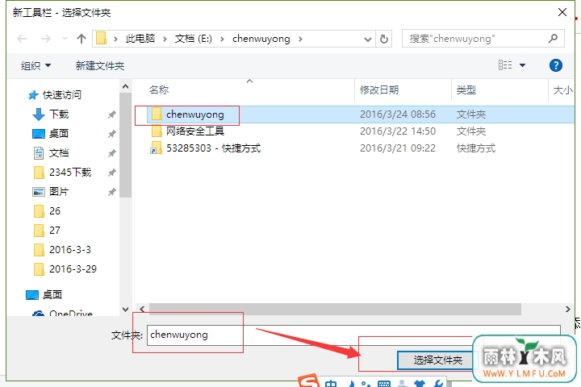
Task: Open Sogou soft keyboard icon
Action: click(x=384, y=384)
